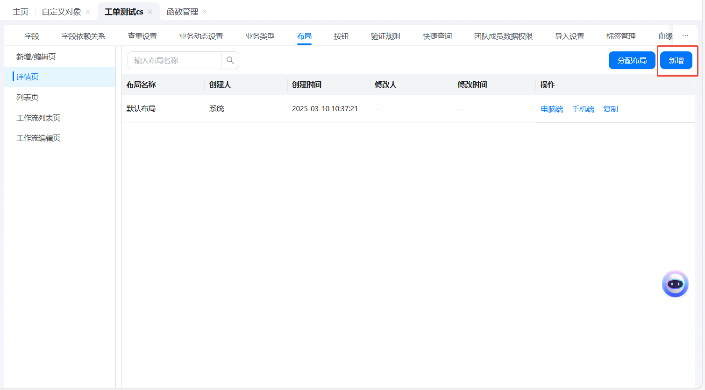Click the 输入布局名称 search field
The image size is (705, 390).
click(174, 60)
